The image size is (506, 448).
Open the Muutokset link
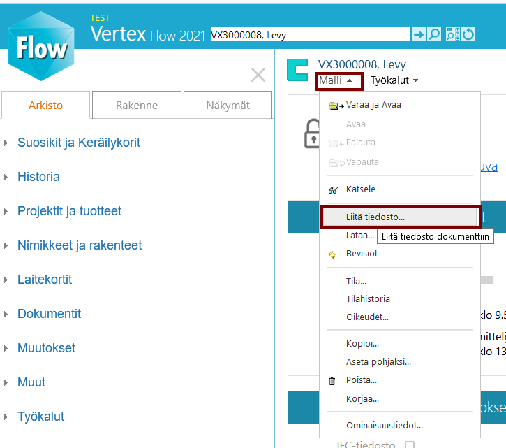point(46,348)
